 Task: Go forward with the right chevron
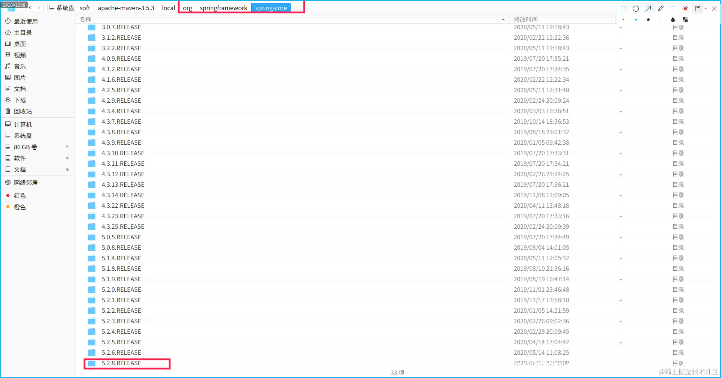[39, 7]
